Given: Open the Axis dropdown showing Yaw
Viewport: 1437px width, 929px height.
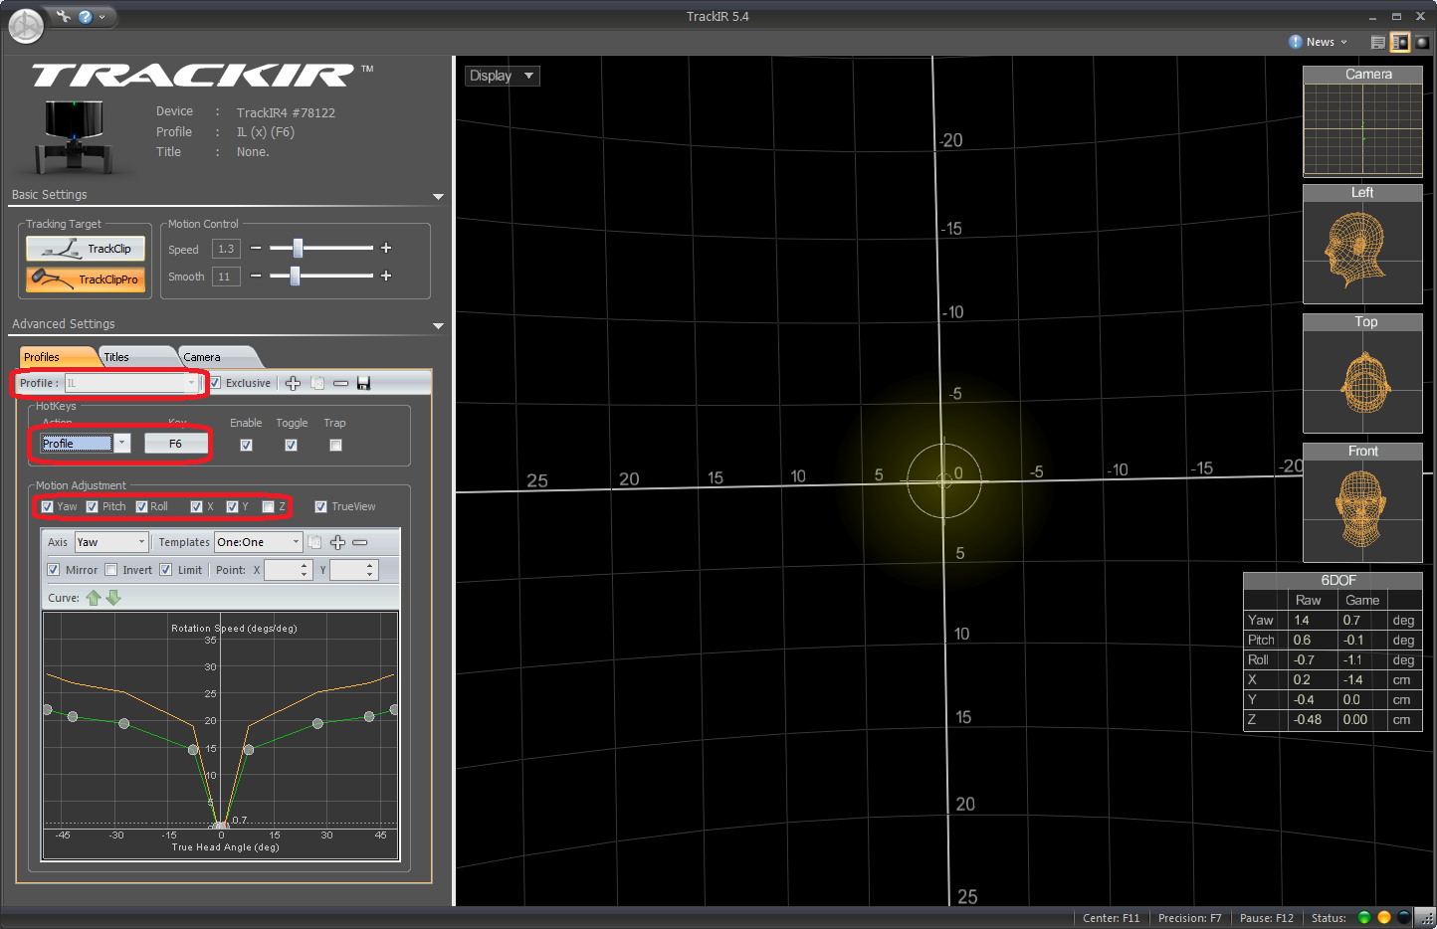Looking at the screenshot, I should pyautogui.click(x=111, y=542).
